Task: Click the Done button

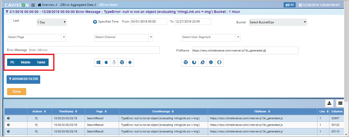Action: pyautogui.click(x=17, y=92)
